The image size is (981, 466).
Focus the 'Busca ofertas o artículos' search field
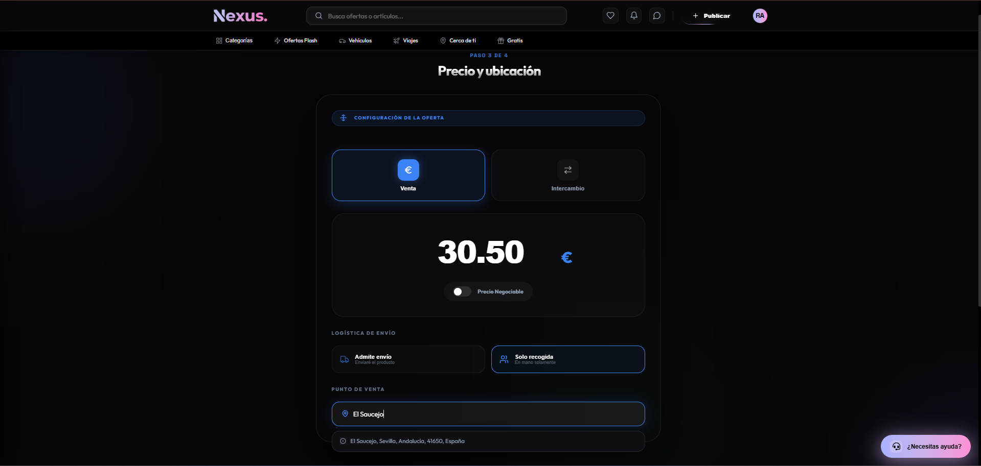click(436, 16)
